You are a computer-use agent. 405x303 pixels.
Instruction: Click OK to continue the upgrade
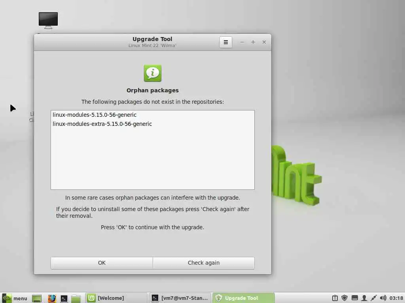pyautogui.click(x=102, y=263)
